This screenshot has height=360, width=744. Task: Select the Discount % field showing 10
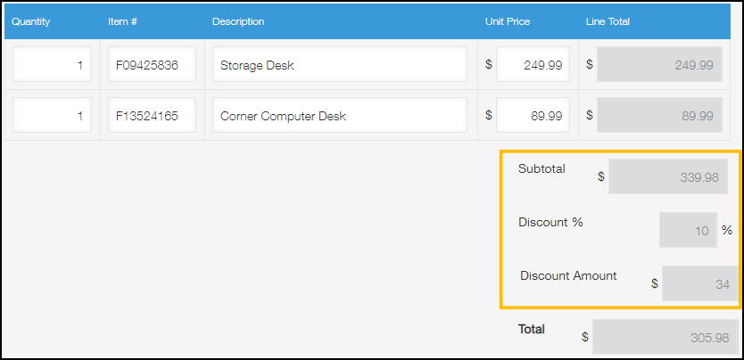click(688, 230)
